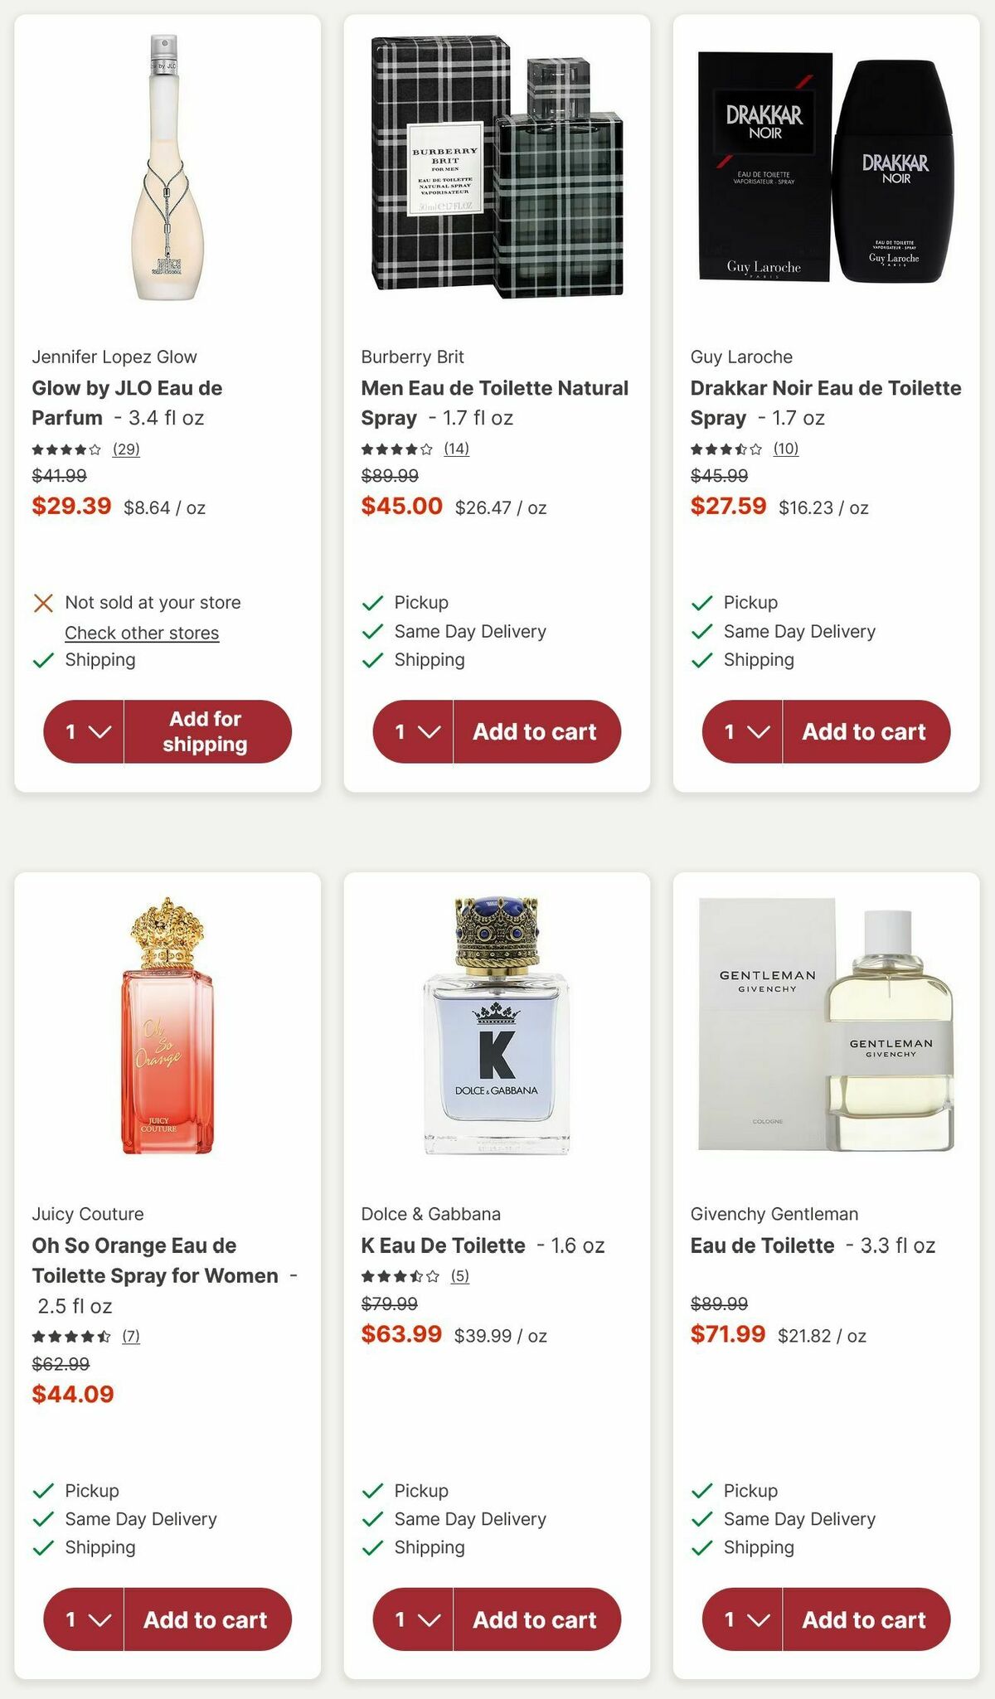Open Givenchy Gentleman product photo

tap(826, 1026)
